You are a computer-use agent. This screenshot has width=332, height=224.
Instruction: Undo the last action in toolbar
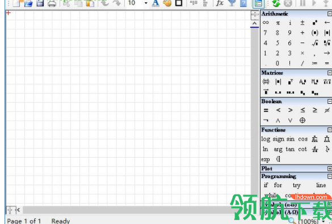point(105,3)
